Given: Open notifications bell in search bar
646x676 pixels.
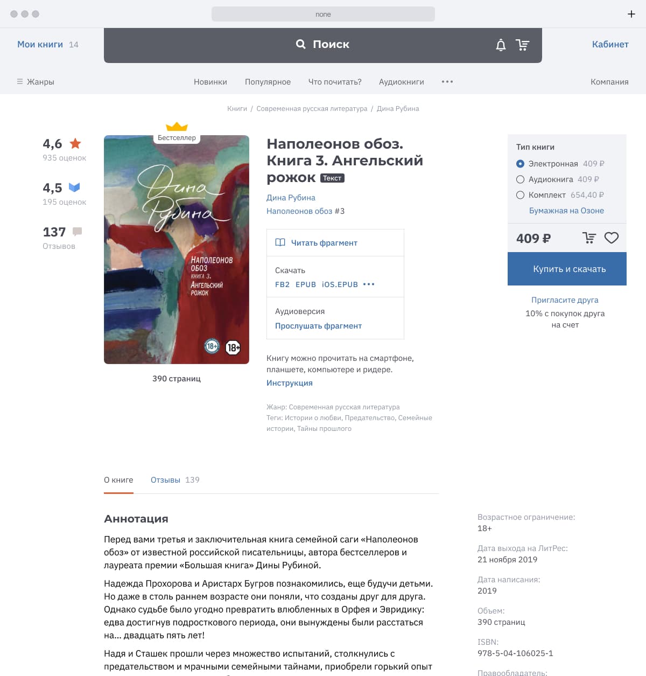Looking at the screenshot, I should [x=501, y=45].
